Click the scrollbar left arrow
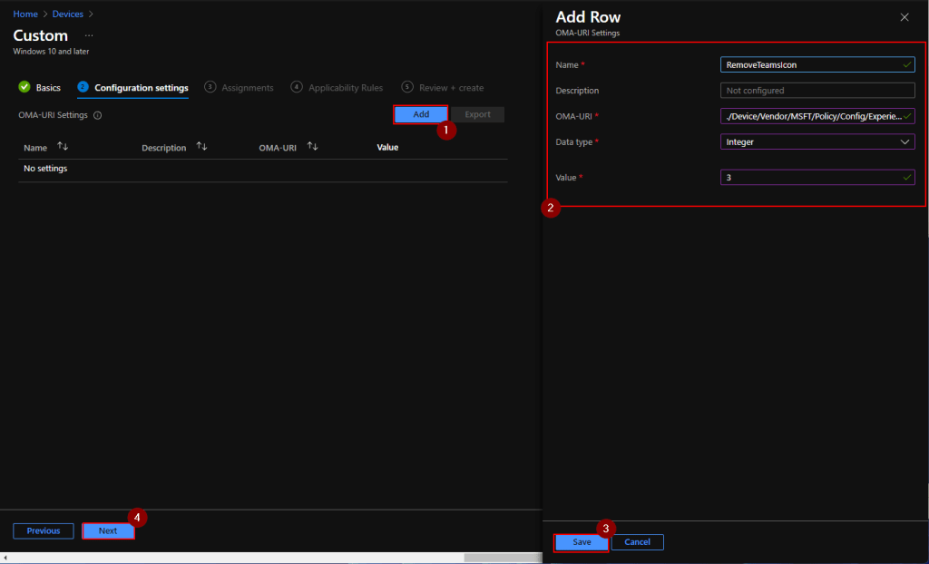The width and height of the screenshot is (929, 564). [6, 558]
